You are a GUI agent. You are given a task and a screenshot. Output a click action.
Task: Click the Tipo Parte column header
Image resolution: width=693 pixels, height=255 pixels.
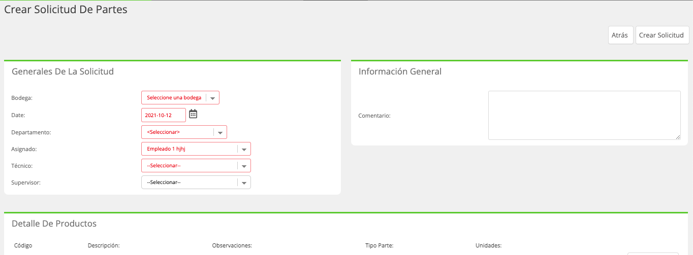pos(379,245)
